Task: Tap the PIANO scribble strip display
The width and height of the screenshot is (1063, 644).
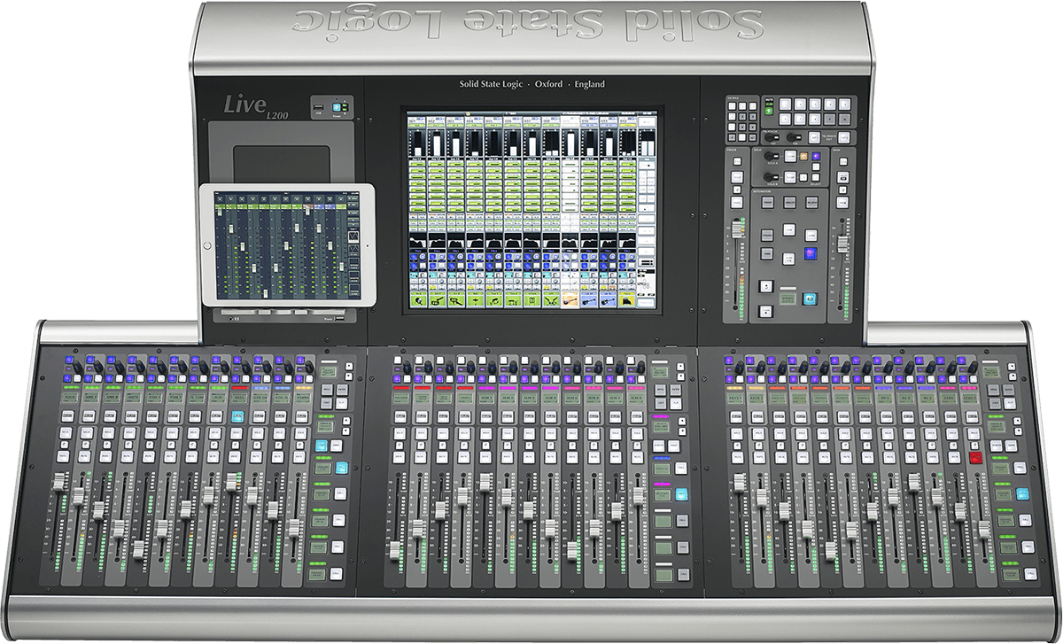Action: pos(301,397)
